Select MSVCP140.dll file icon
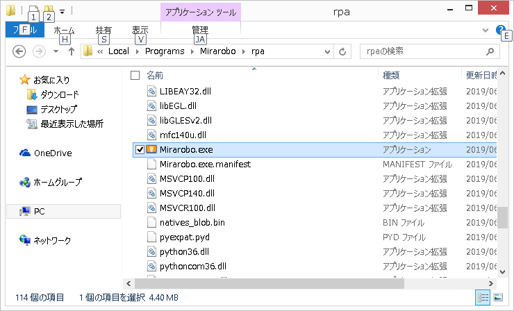This screenshot has height=311, width=514. point(151,194)
